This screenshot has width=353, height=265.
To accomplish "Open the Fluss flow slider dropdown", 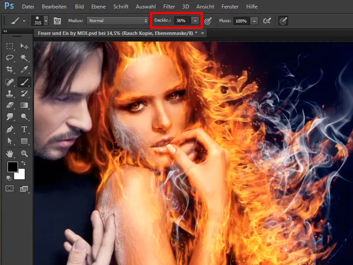I will click(255, 21).
